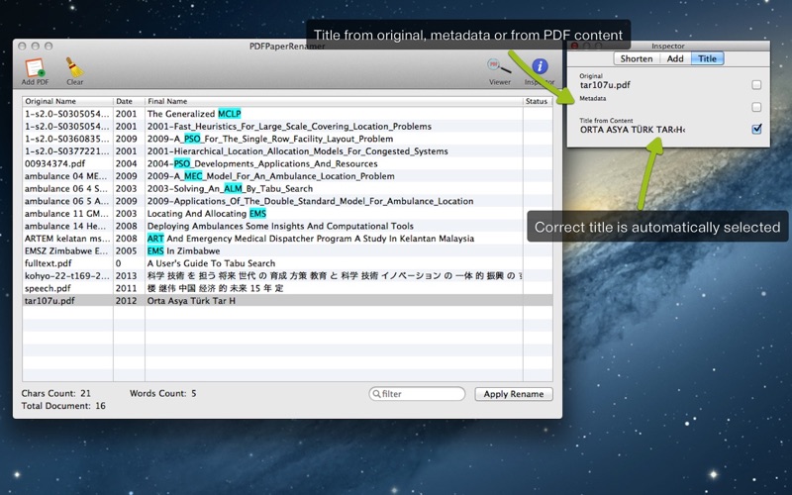Click the 'Words Count: 5' status text
The image size is (792, 495).
(163, 393)
